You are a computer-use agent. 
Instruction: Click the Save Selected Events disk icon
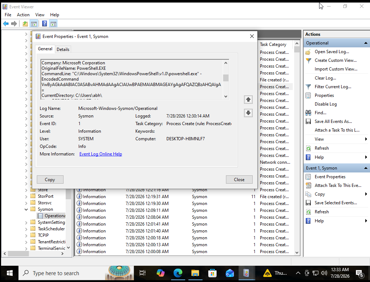pyautogui.click(x=308, y=203)
